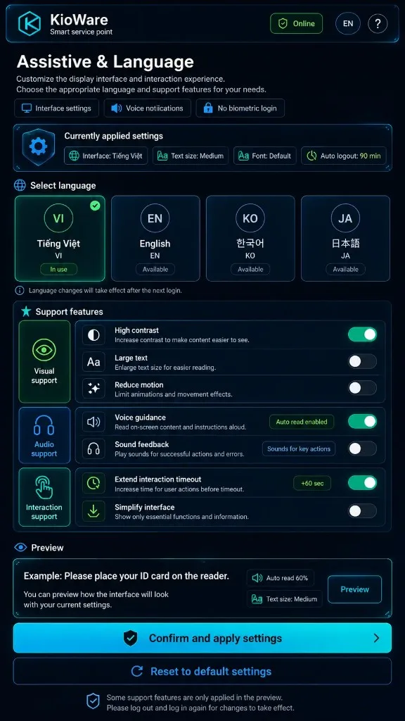Choose the English language card
405x721 pixels.
pyautogui.click(x=155, y=238)
